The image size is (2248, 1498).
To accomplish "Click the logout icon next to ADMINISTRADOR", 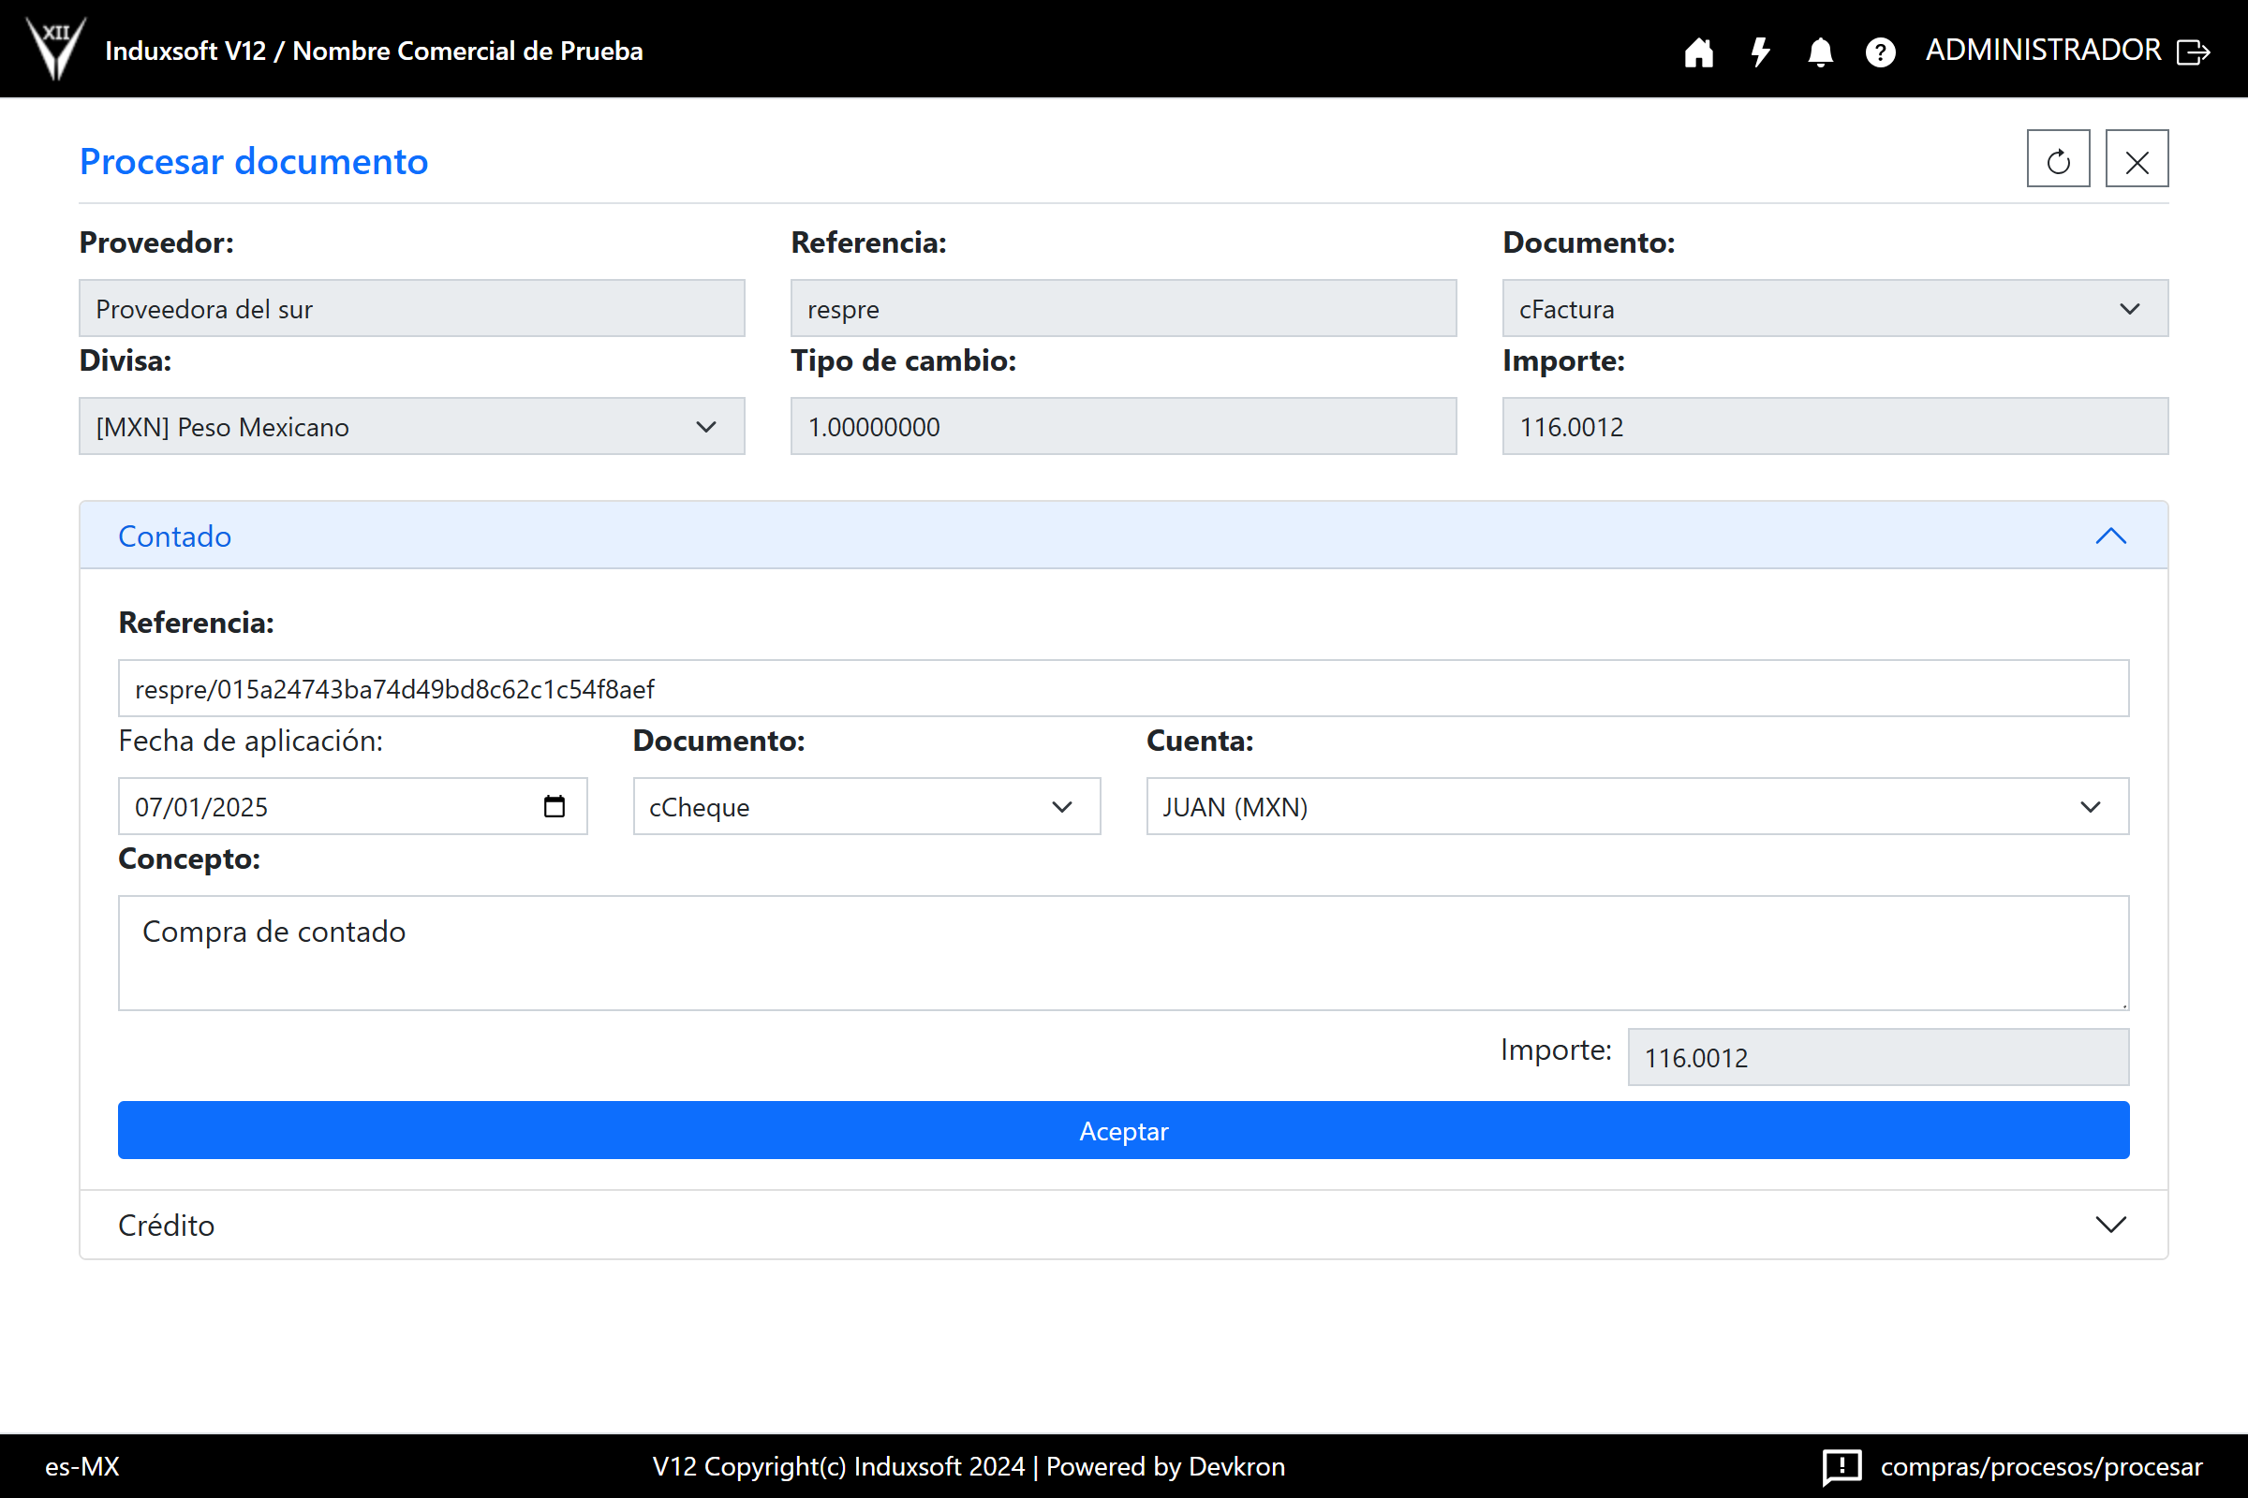I will coord(2193,51).
